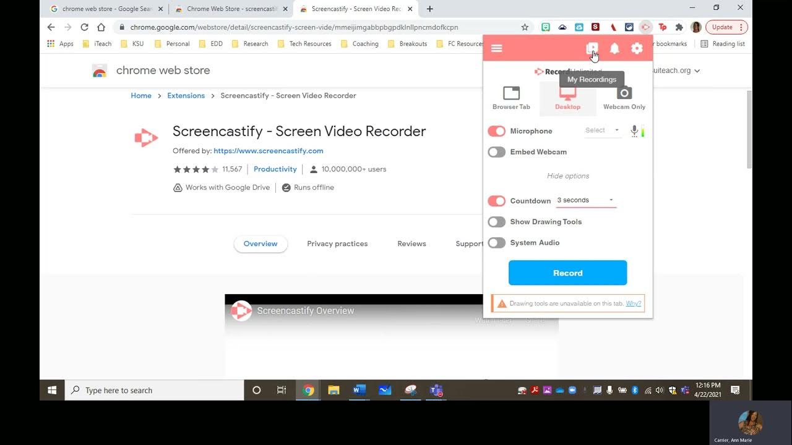The height and width of the screenshot is (445, 792).
Task: Enable Show Drawing Tools
Action: pos(496,222)
